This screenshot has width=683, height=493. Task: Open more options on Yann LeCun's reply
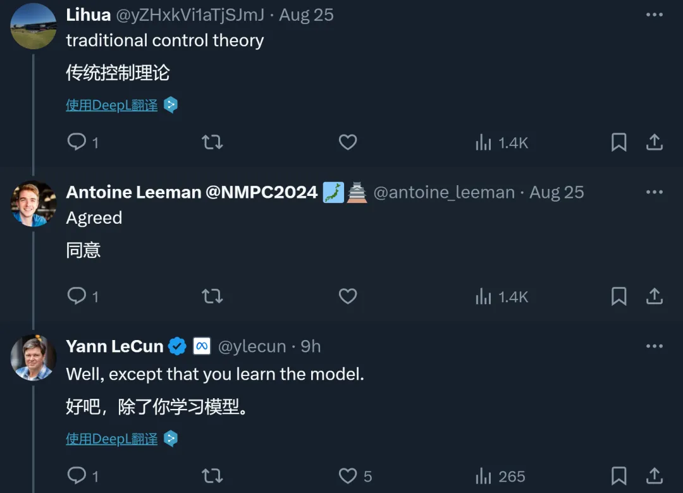(x=655, y=346)
